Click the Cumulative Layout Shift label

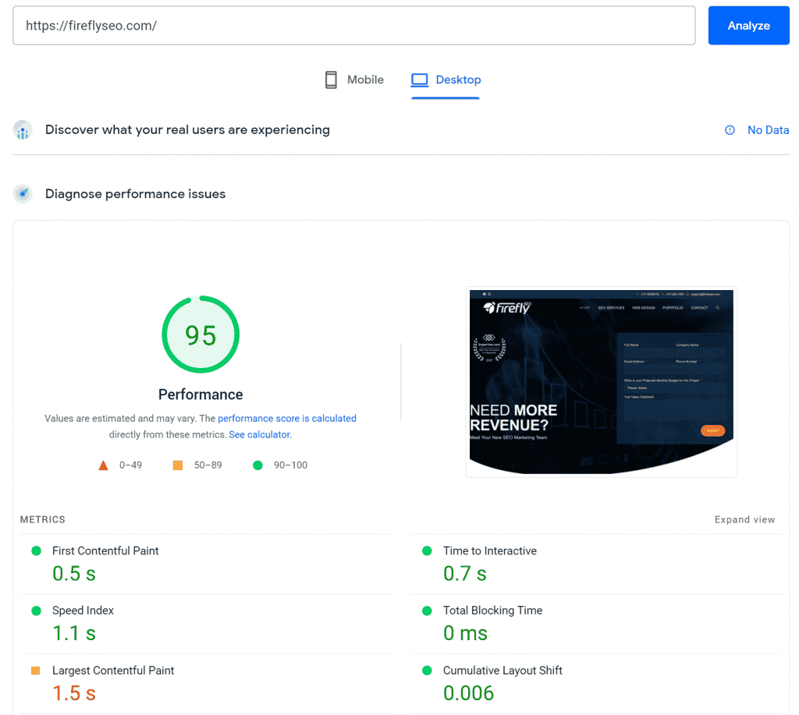[x=502, y=671]
